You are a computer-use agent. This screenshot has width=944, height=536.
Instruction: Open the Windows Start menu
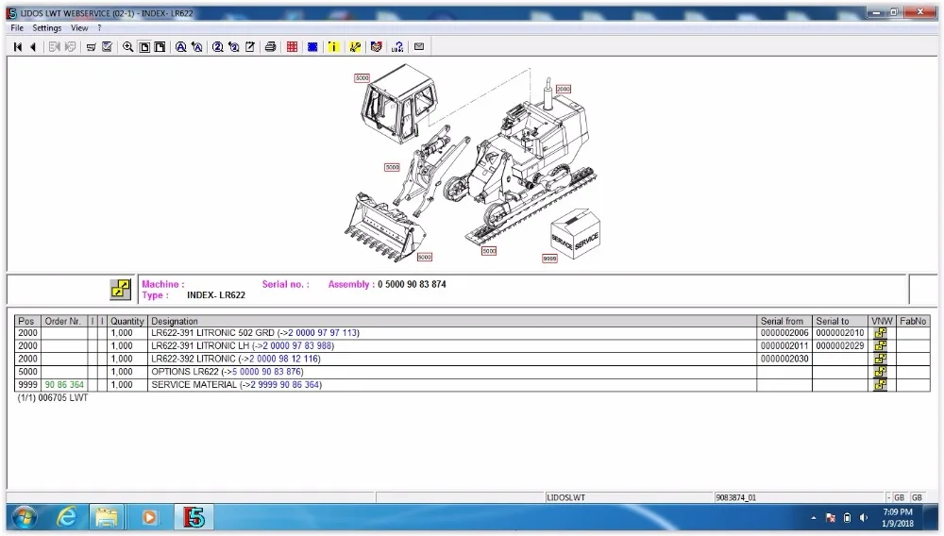(x=25, y=517)
